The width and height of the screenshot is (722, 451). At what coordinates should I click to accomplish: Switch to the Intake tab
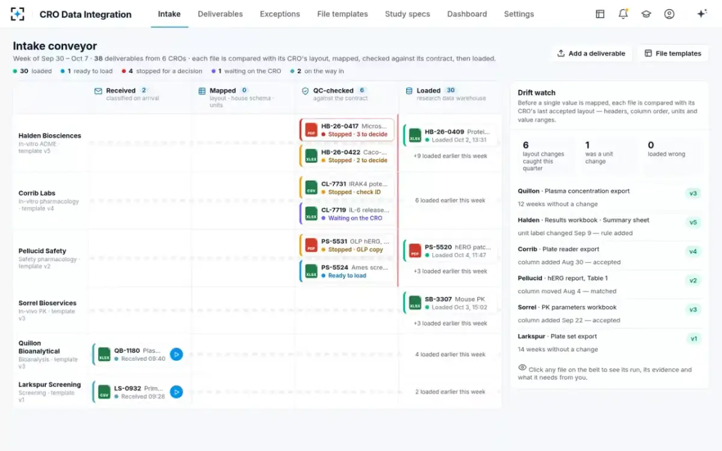[169, 14]
